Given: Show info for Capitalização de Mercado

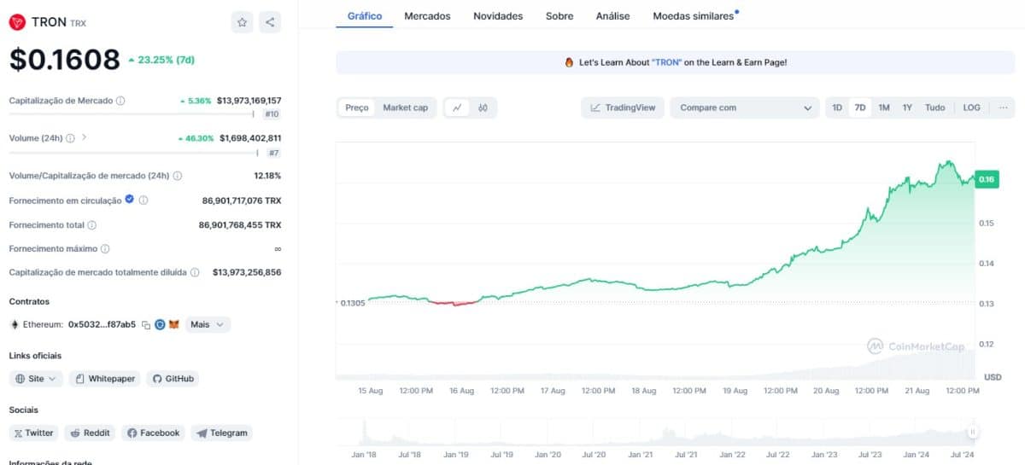Looking at the screenshot, I should coord(120,101).
